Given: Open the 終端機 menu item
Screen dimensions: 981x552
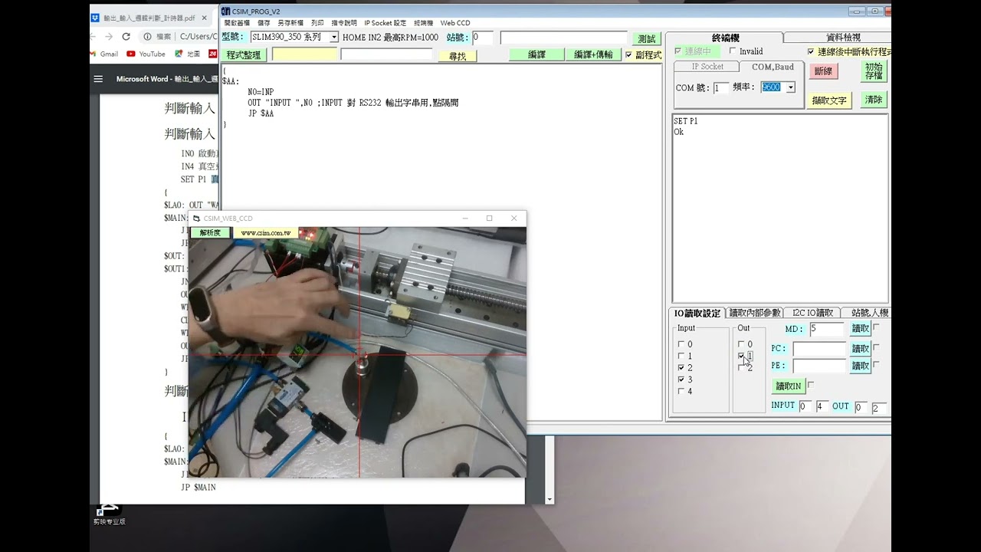Looking at the screenshot, I should tap(423, 23).
